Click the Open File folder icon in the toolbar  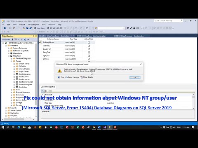click(24, 28)
